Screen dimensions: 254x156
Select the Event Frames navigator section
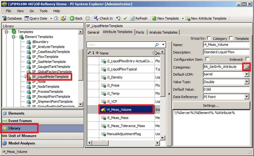point(43,121)
